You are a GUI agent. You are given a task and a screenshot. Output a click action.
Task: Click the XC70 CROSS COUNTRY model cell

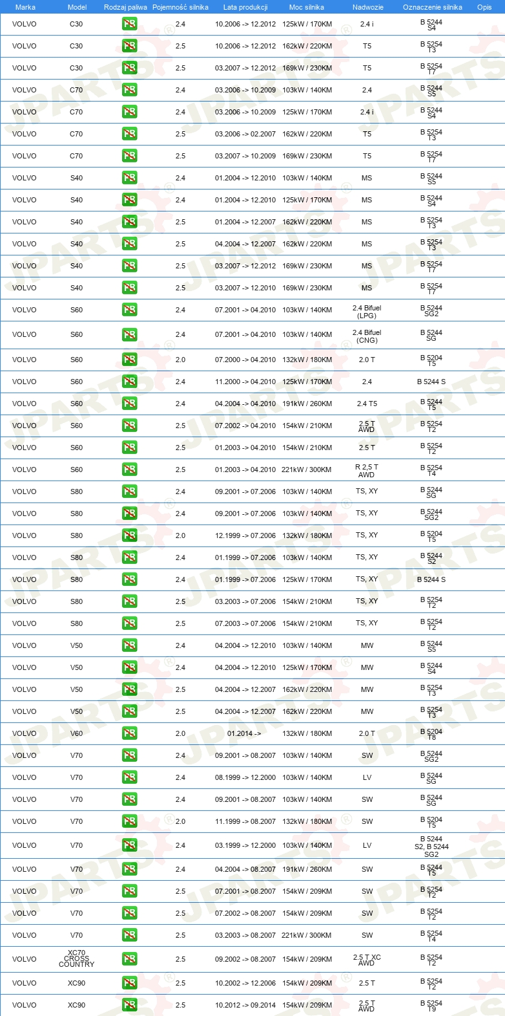76,958
